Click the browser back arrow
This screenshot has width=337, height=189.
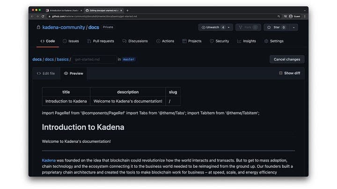(32, 16)
